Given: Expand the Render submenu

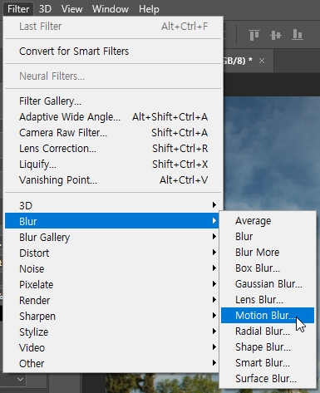Looking at the screenshot, I should pyautogui.click(x=113, y=300).
